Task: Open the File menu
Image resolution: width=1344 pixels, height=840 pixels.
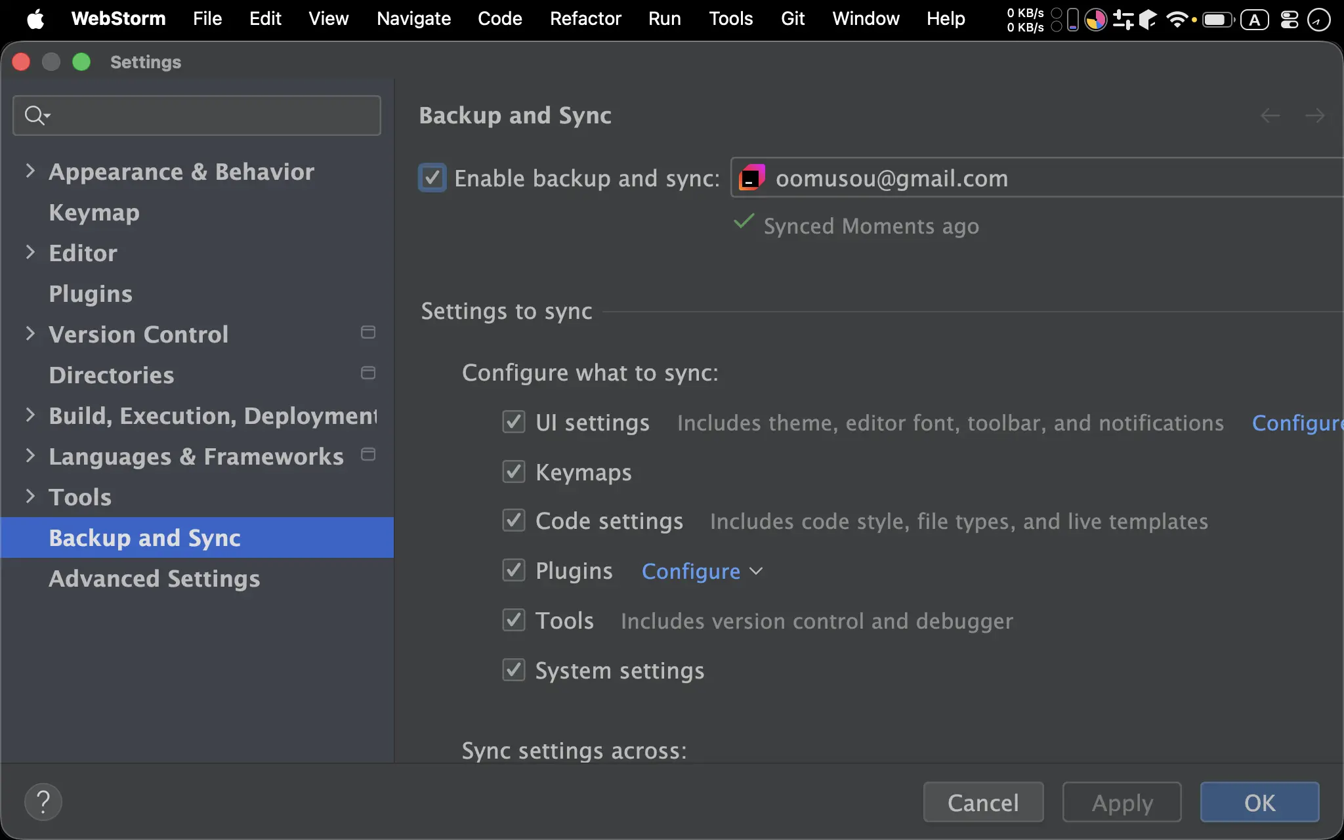Action: coord(207,19)
